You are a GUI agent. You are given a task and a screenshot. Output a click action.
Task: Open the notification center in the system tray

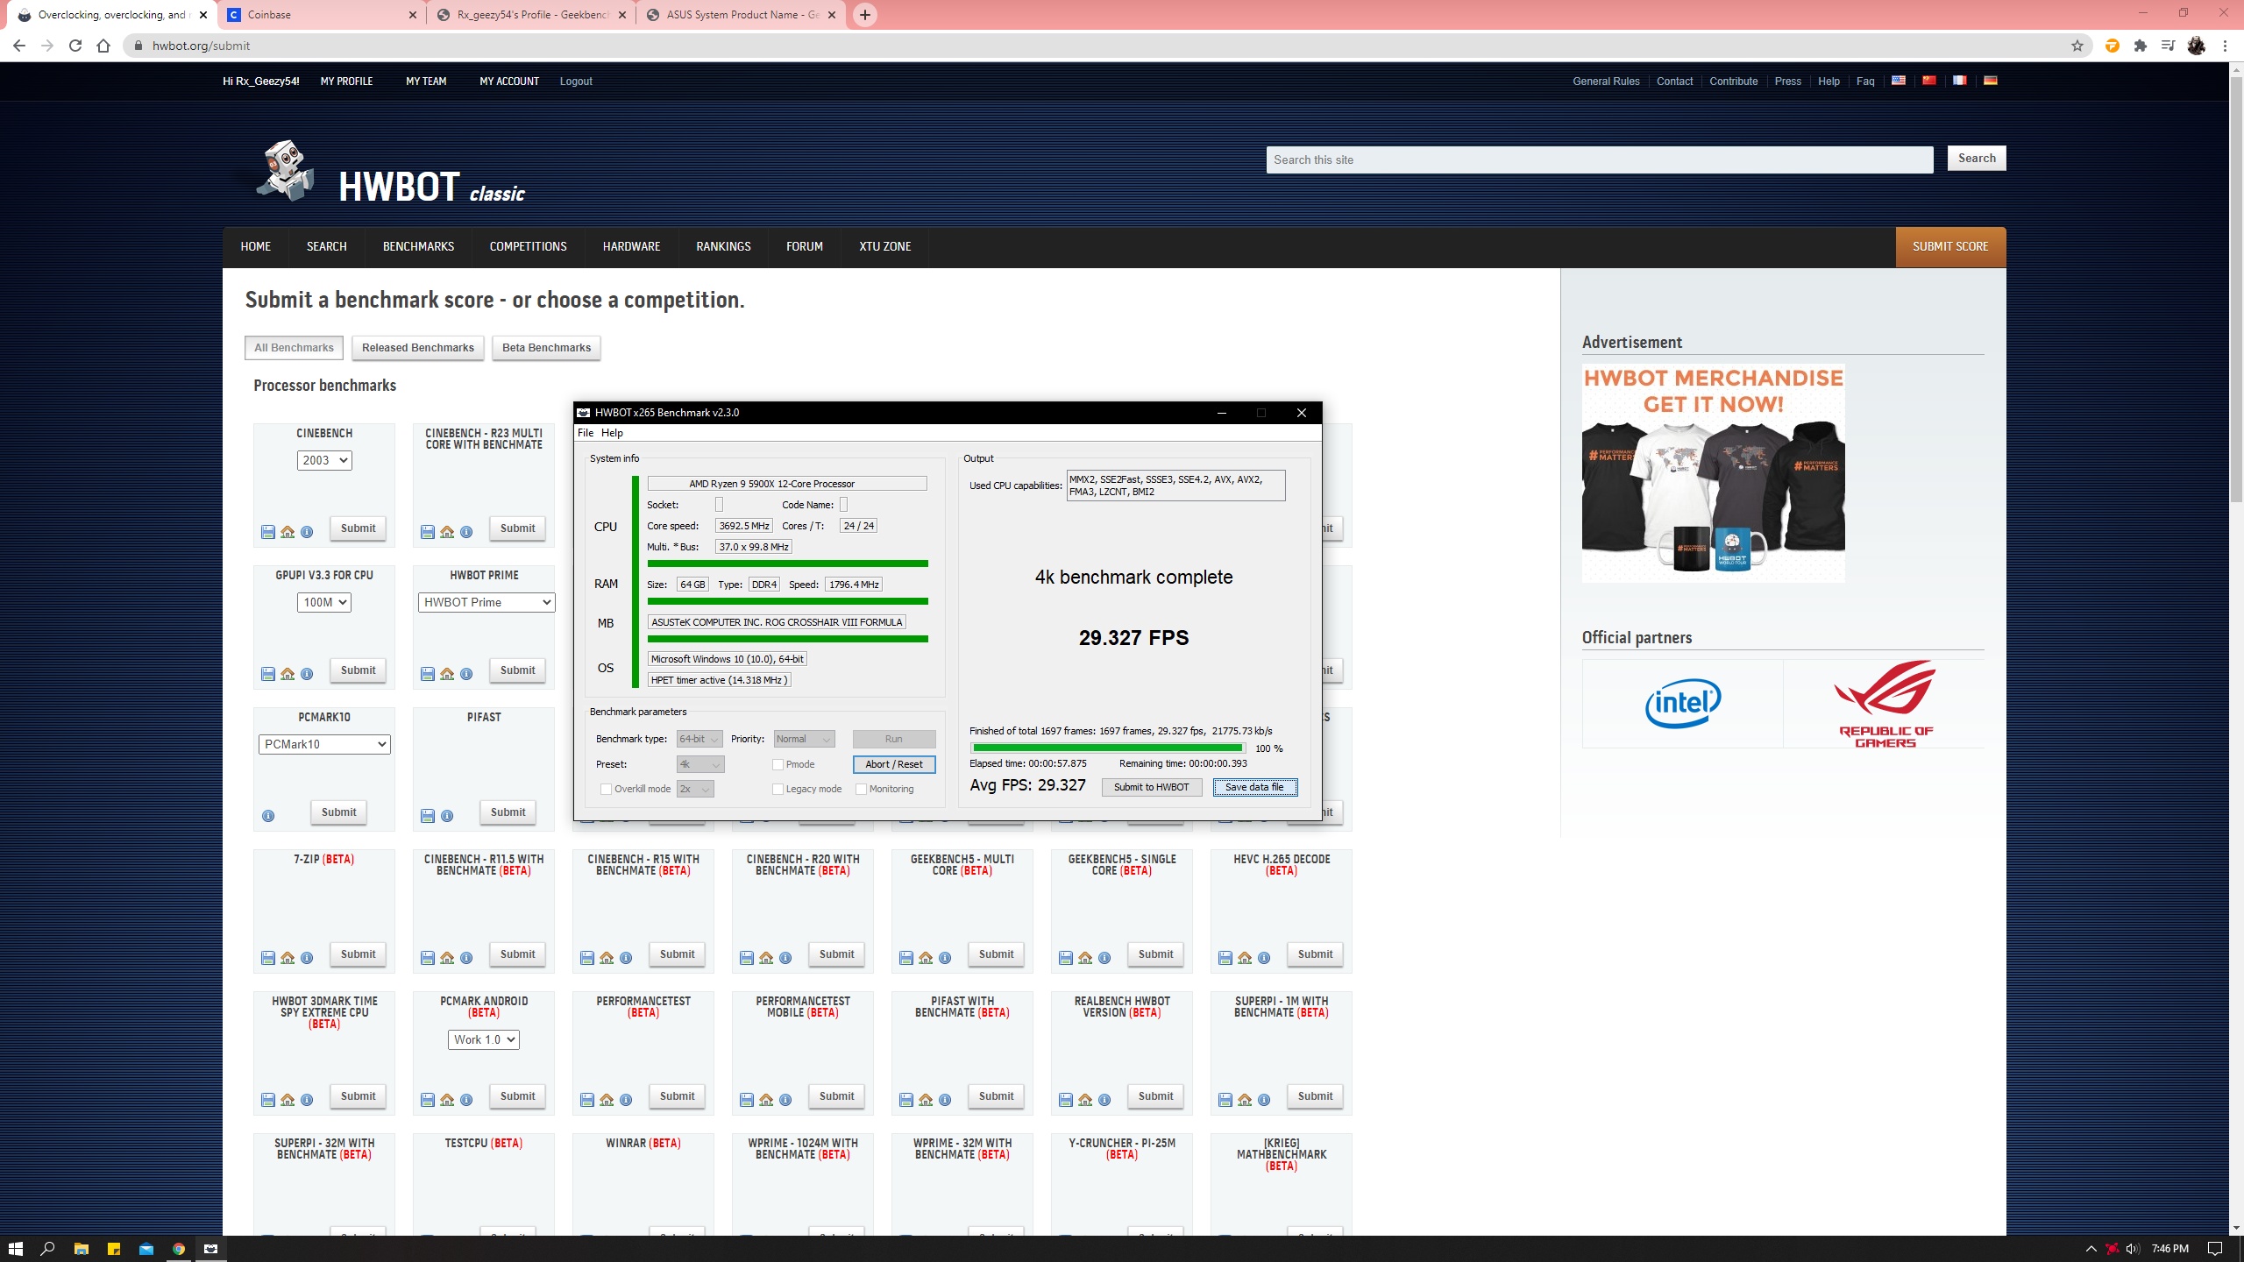pos(2215,1249)
